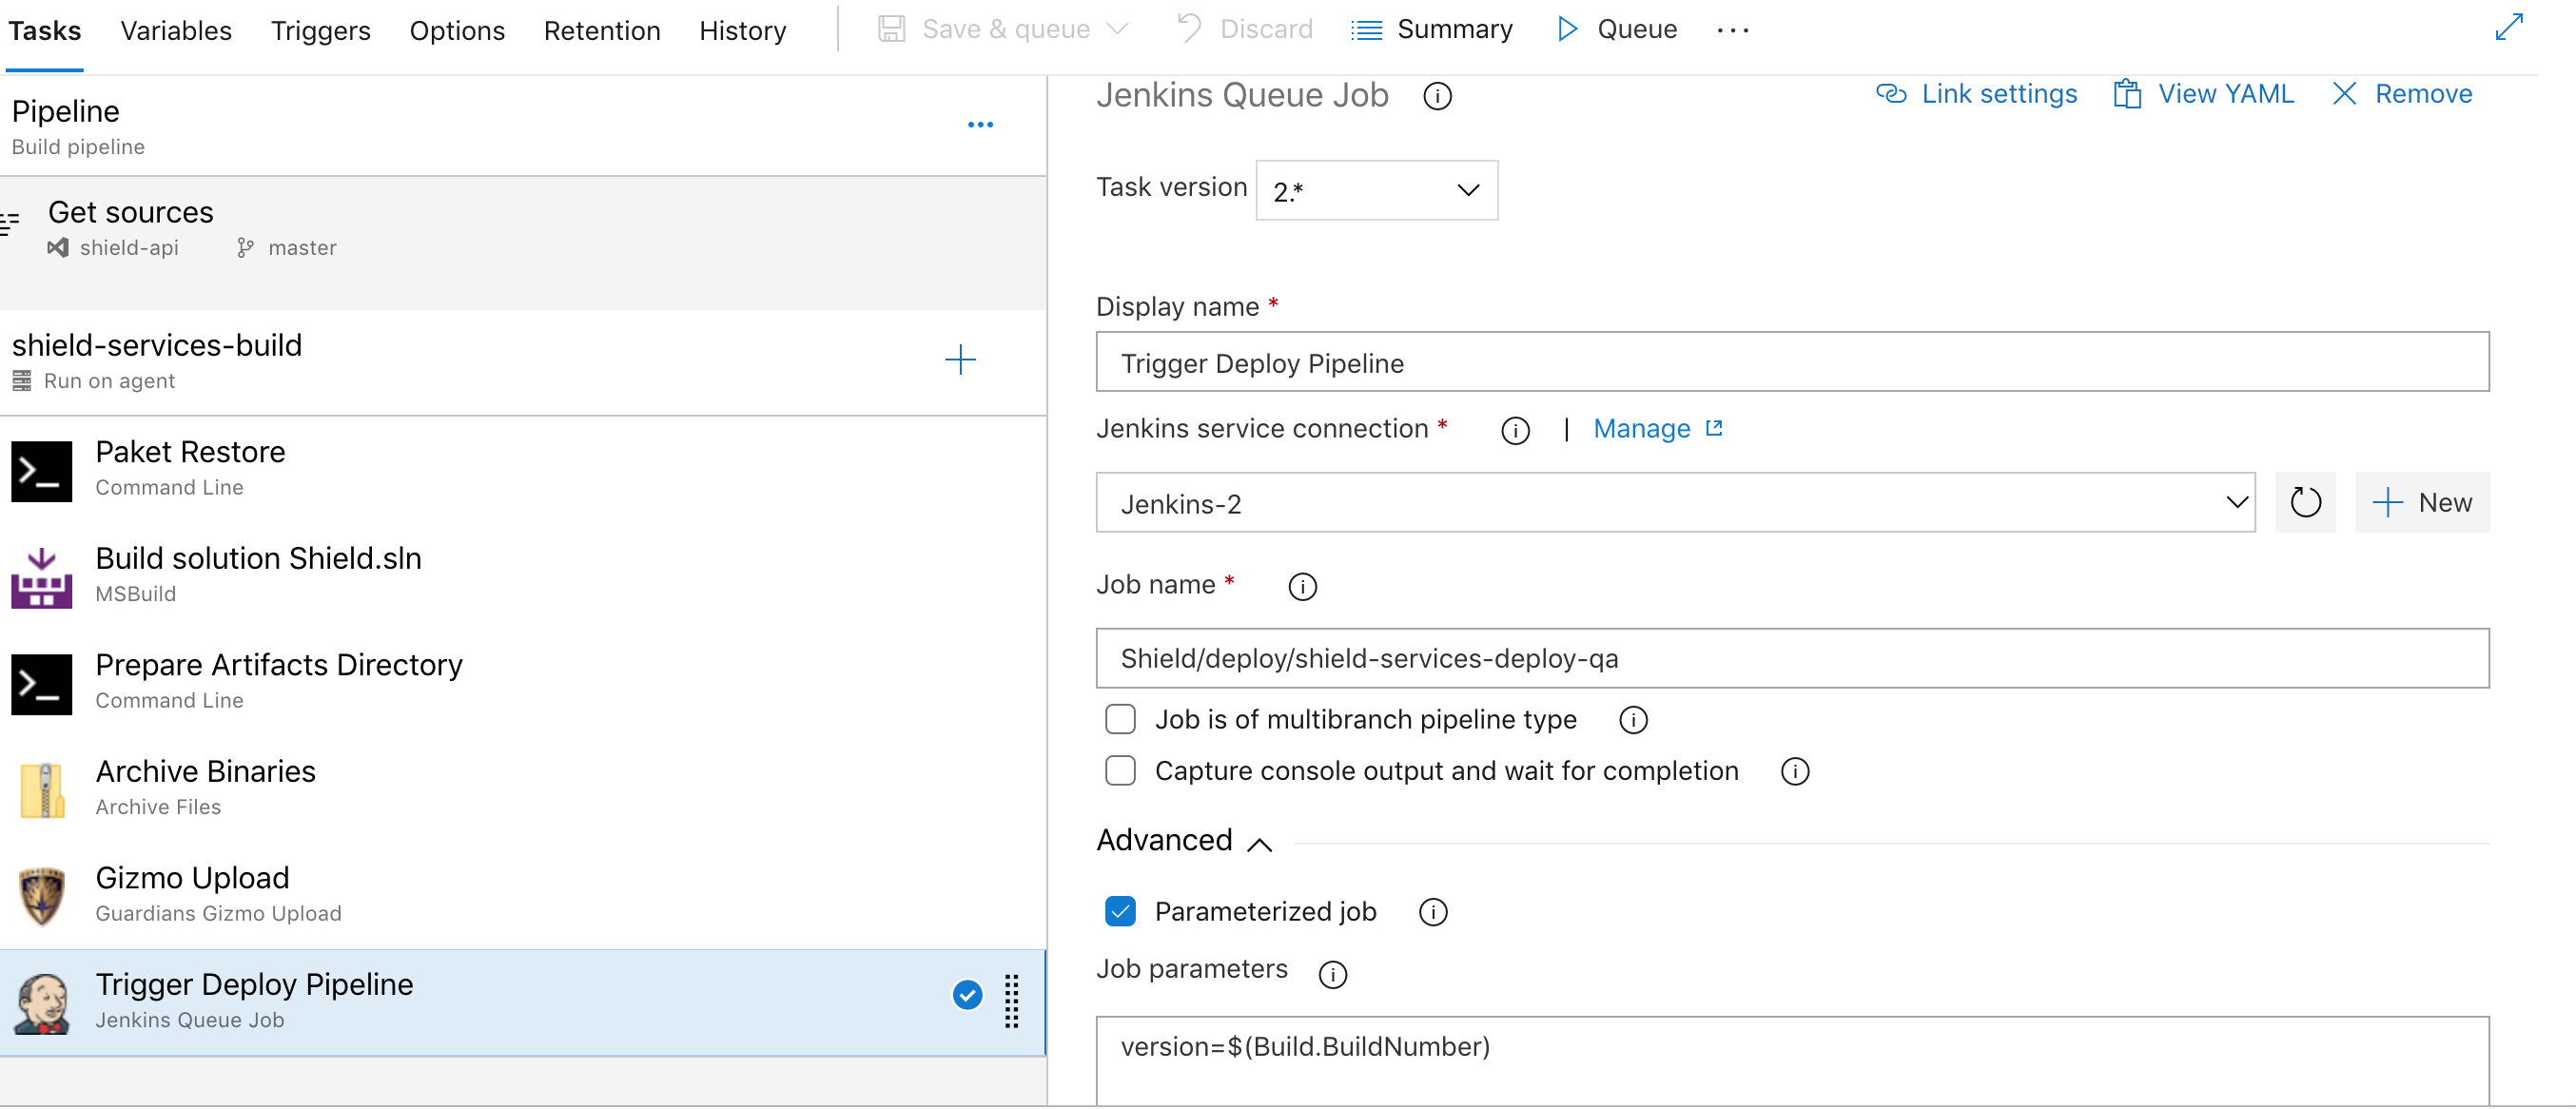2576x1109 pixels.
Task: Open the History tab
Action: 742,30
